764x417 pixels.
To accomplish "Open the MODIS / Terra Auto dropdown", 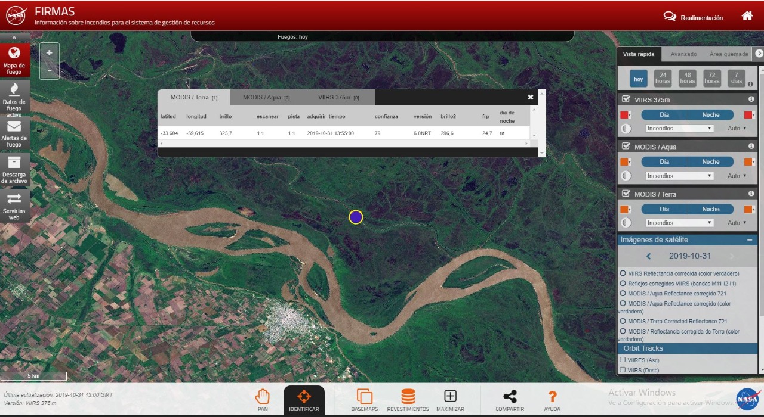I will coord(737,223).
